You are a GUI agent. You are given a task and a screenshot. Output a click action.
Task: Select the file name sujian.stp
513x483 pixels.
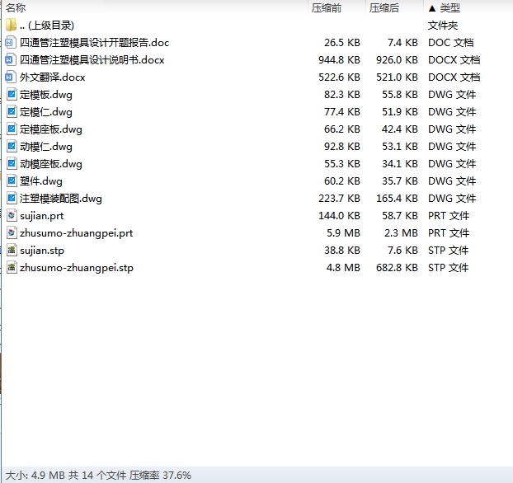click(42, 251)
